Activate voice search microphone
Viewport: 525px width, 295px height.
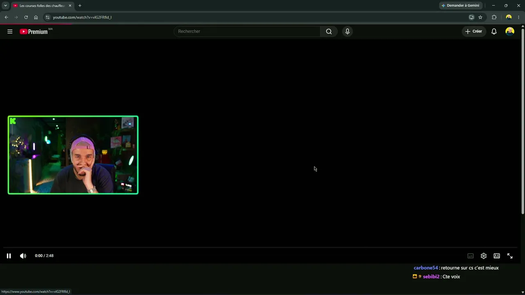pyautogui.click(x=347, y=32)
